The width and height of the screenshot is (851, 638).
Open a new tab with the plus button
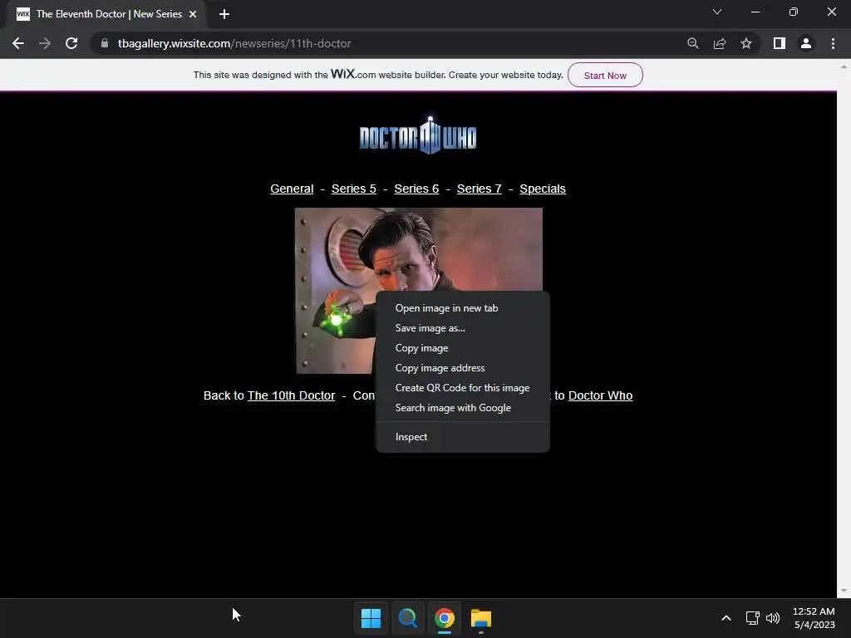pos(224,14)
